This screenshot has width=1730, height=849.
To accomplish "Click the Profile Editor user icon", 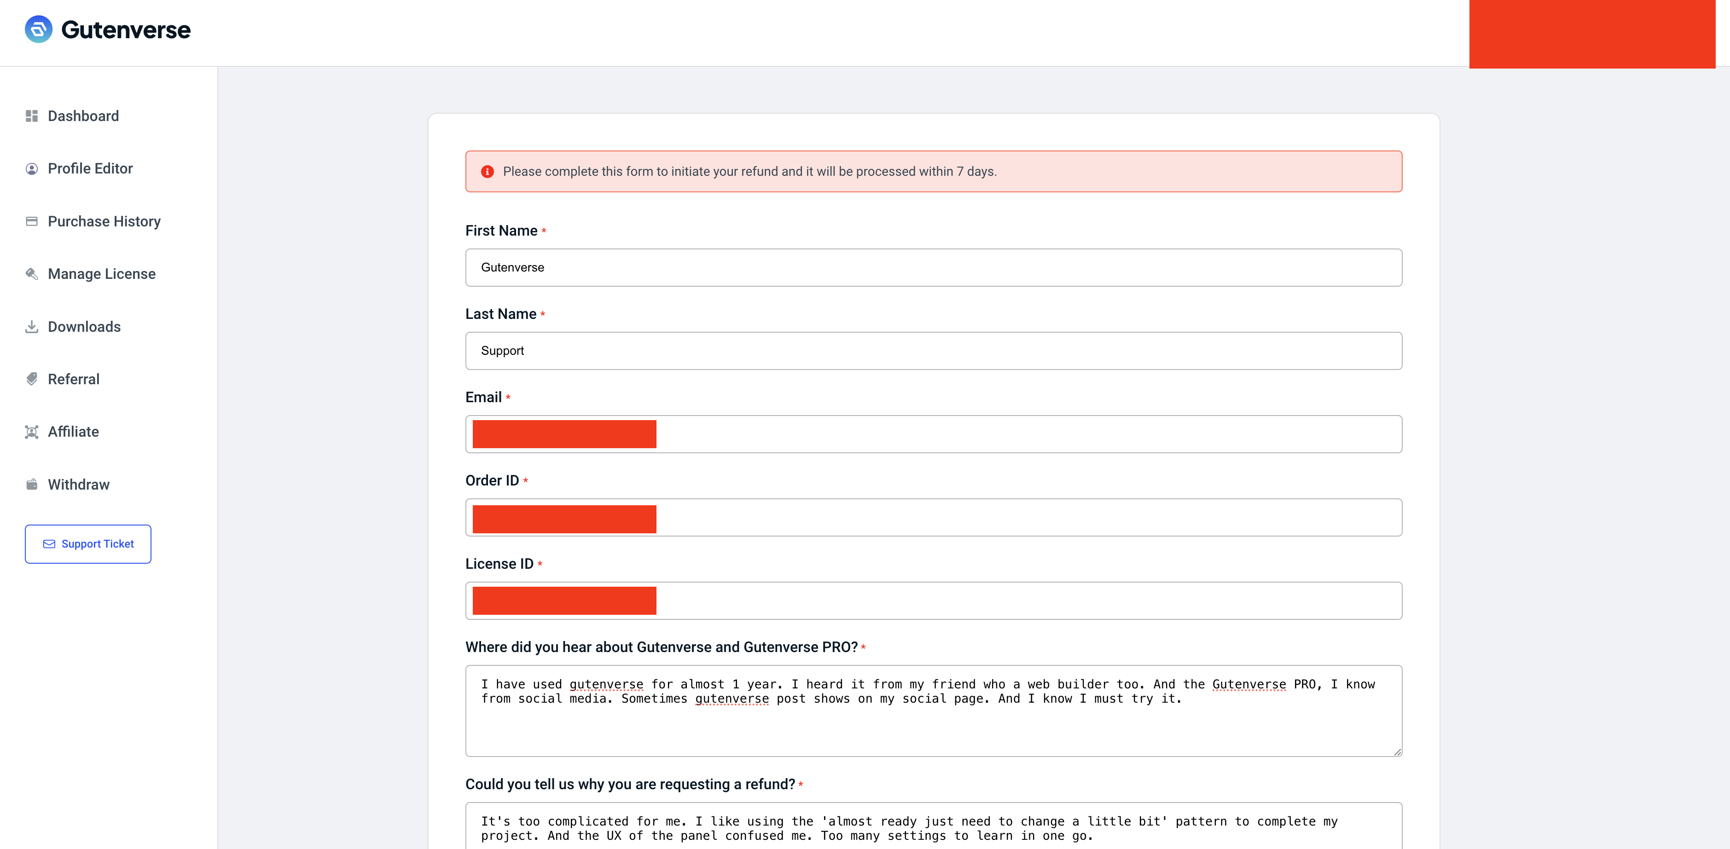I will pos(32,168).
